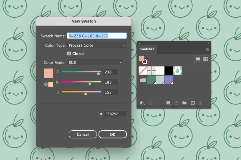Switch Swatches panel to list view

198,59
